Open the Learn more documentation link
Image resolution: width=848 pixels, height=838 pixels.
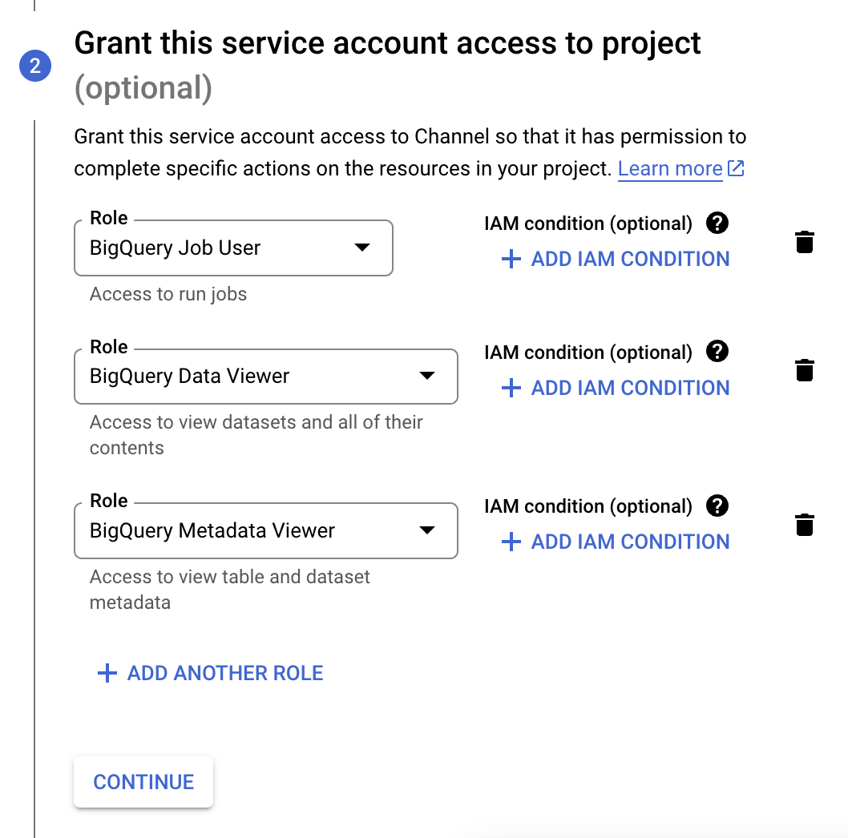coord(670,168)
